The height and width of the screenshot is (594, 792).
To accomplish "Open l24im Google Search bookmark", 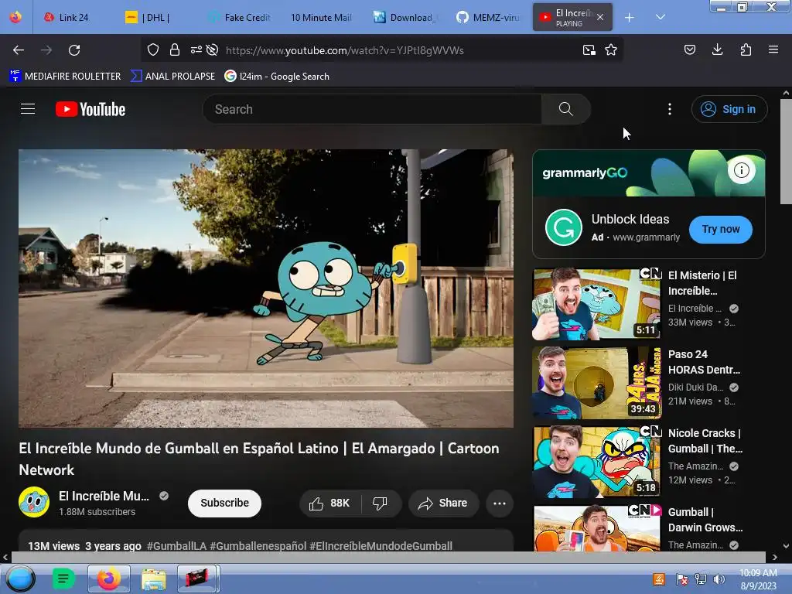I will click(278, 77).
